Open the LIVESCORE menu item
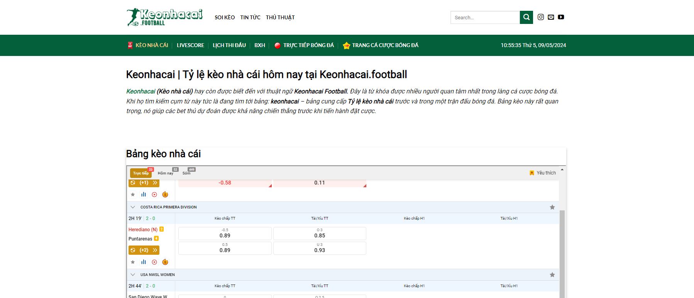This screenshot has height=298, width=694. click(x=190, y=45)
